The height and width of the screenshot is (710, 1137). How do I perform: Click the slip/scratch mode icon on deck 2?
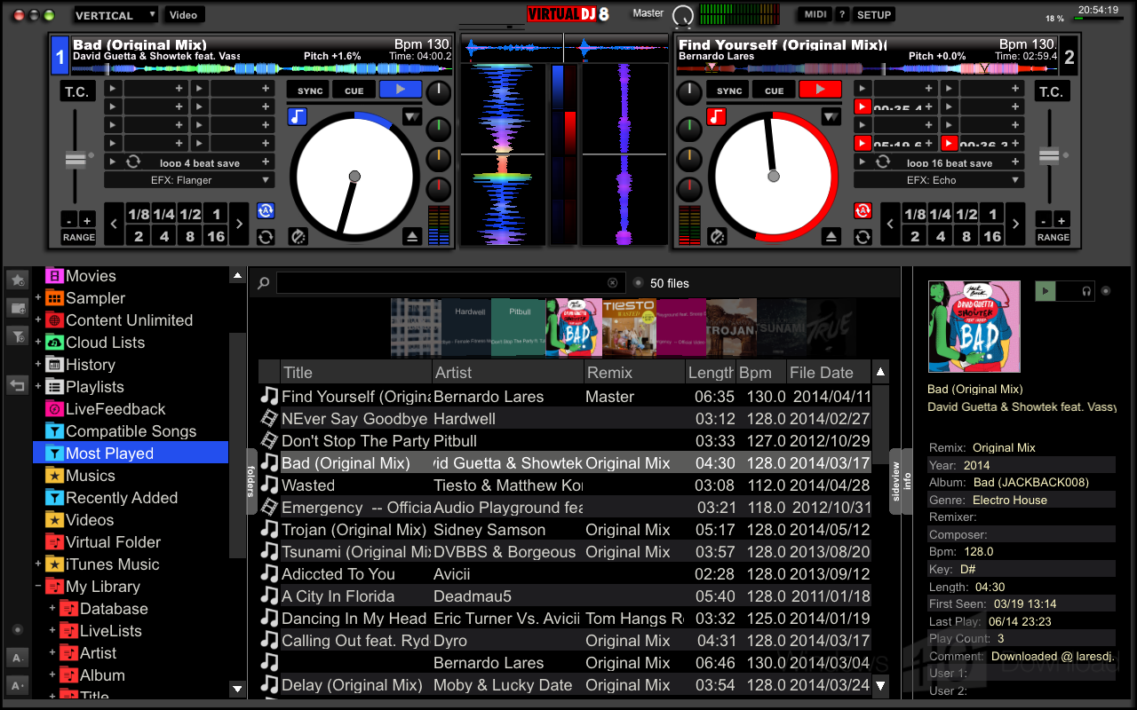tap(717, 236)
